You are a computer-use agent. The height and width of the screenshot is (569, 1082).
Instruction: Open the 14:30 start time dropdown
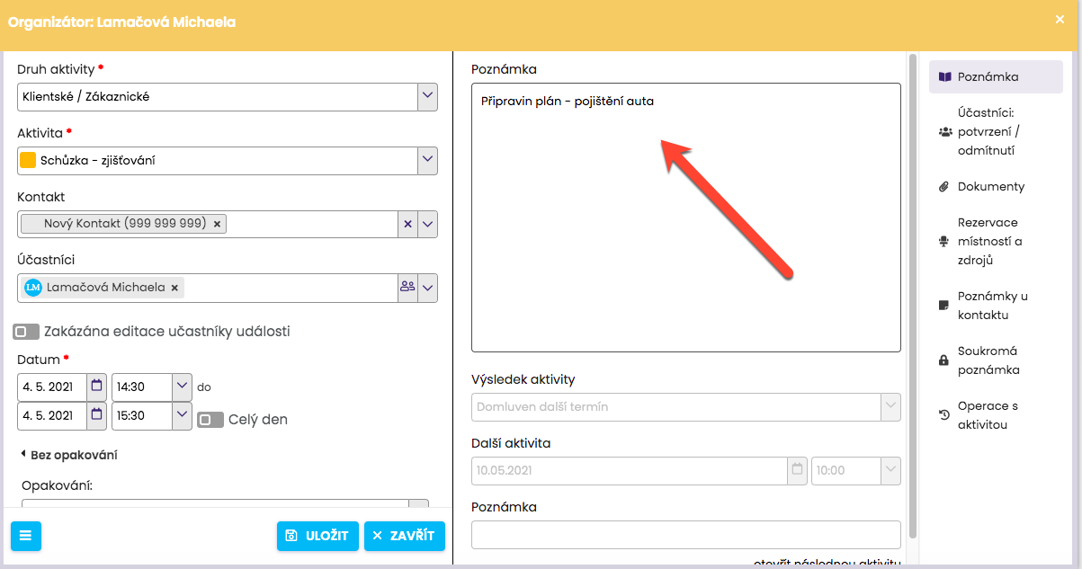182,387
